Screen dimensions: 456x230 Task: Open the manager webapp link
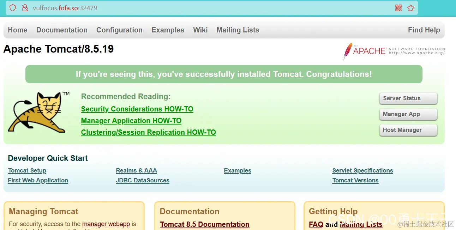click(x=106, y=224)
